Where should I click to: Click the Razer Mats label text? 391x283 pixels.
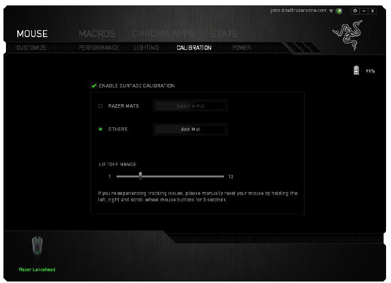124,106
